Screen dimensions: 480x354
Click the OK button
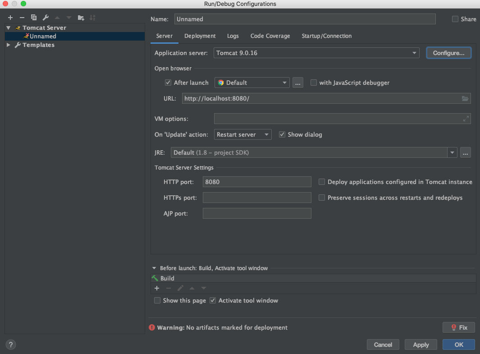pyautogui.click(x=458, y=345)
